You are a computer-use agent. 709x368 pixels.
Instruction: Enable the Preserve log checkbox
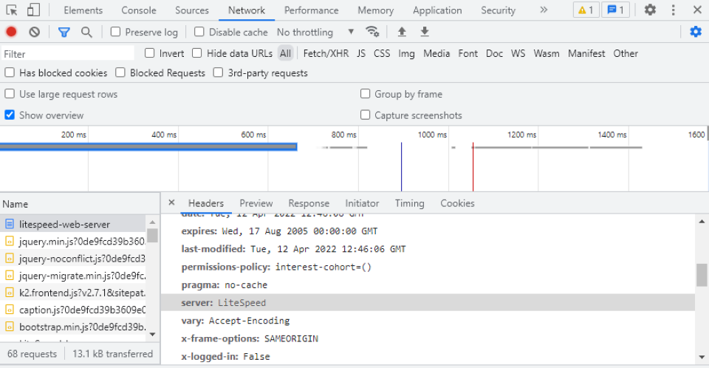(116, 32)
